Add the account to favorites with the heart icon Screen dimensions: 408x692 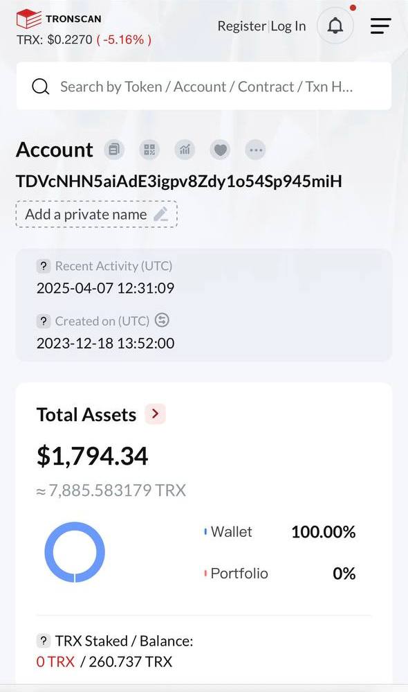(x=221, y=150)
